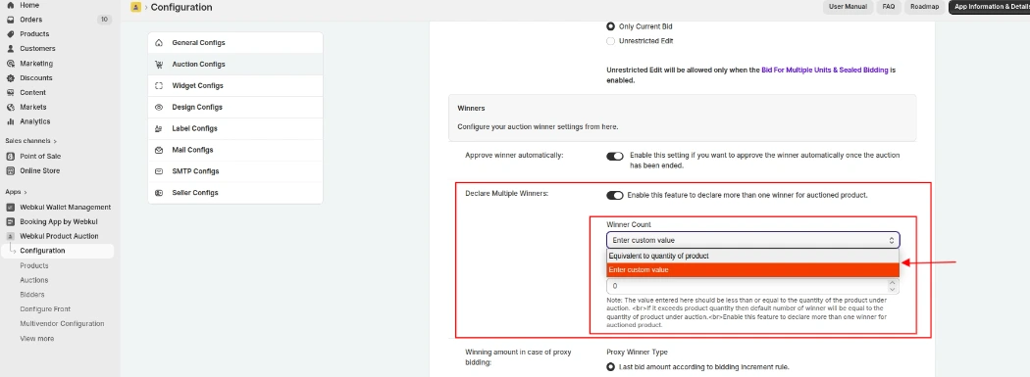Click the Content icon in sidebar
This screenshot has height=377, width=1030.
pos(11,92)
